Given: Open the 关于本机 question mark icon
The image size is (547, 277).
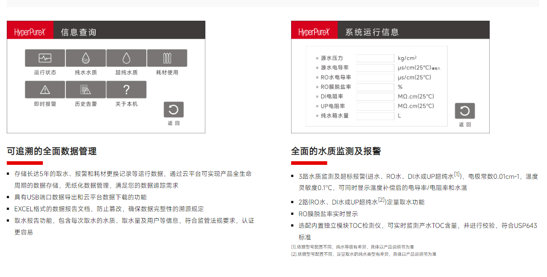Looking at the screenshot, I should pos(126,90).
